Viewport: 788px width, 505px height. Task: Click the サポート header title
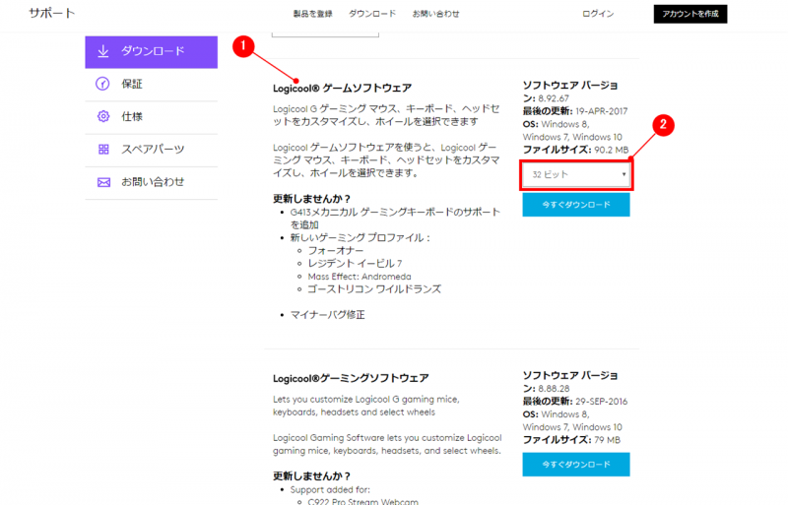click(x=52, y=13)
